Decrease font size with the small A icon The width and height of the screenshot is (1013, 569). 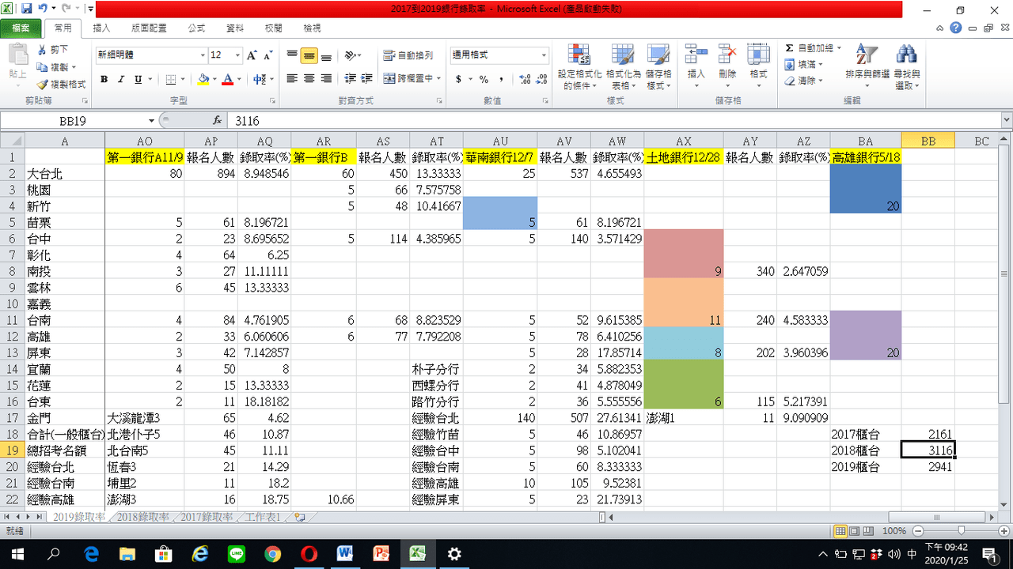pos(269,55)
